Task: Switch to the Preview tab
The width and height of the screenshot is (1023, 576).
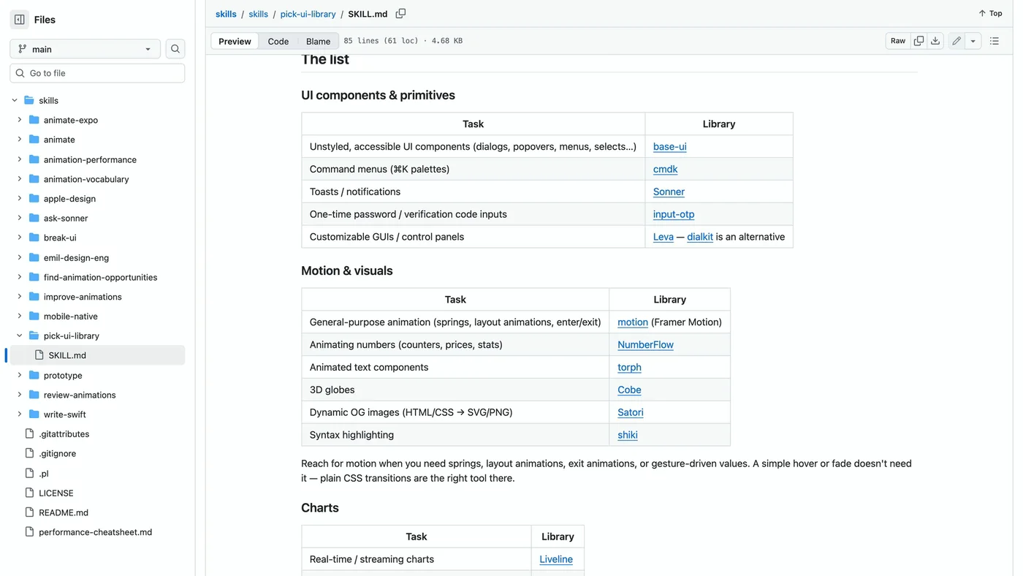Action: [x=235, y=41]
